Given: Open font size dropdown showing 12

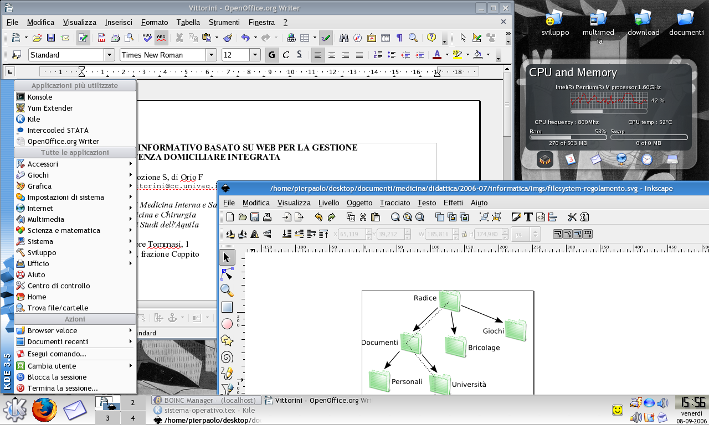Looking at the screenshot, I should pos(255,55).
